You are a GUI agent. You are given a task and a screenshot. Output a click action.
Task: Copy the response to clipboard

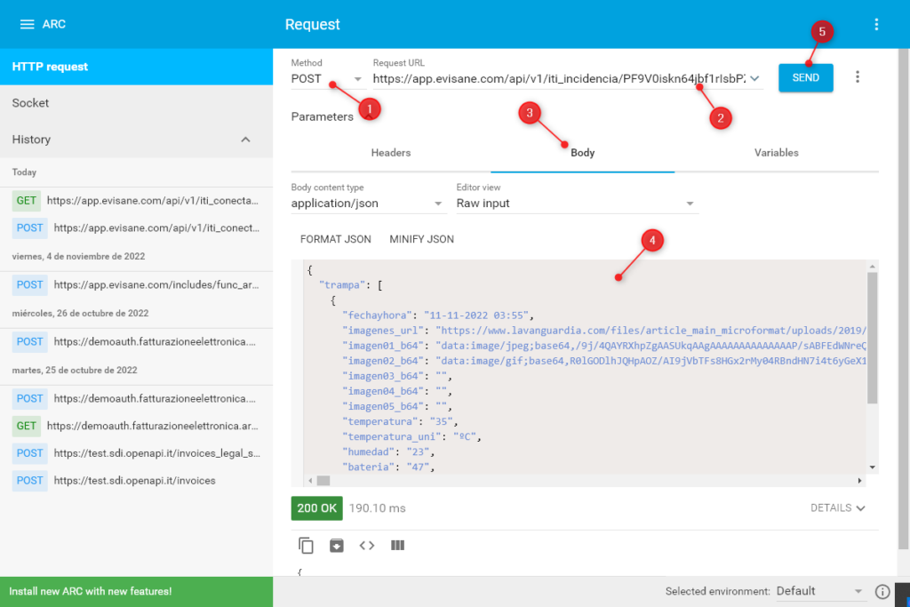(307, 546)
